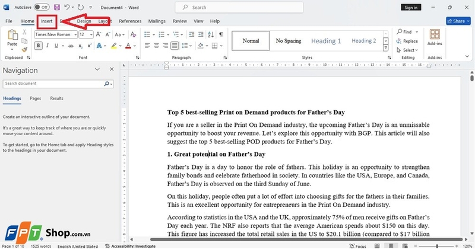
Task: Switch to Pages tab in Navigation pane
Action: (x=36, y=98)
